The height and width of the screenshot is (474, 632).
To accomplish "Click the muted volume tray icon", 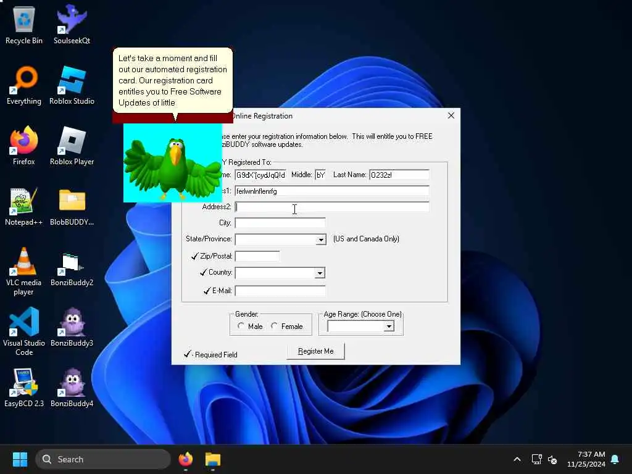I will click(x=552, y=459).
